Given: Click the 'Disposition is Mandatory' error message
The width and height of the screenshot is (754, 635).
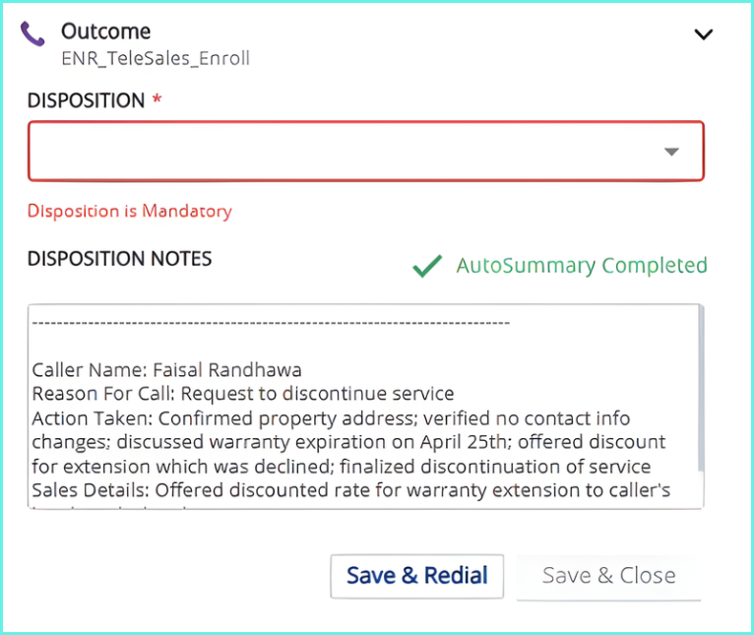Looking at the screenshot, I should coord(129,211).
